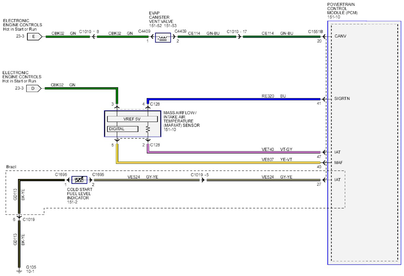Click the off-page connector labeled E
Image resolution: width=404 pixels, height=276 pixels.
tap(34, 37)
